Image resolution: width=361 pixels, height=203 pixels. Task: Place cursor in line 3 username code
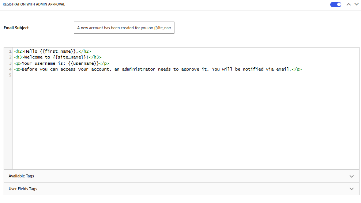[61, 63]
